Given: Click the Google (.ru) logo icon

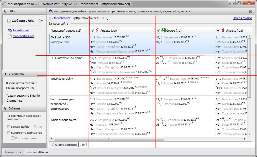Looking at the screenshot, I should click(x=164, y=31).
